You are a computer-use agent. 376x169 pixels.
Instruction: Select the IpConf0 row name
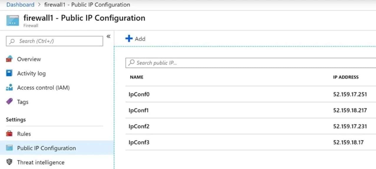tap(139, 94)
